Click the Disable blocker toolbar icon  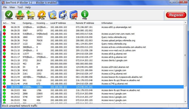pos(9,15)
